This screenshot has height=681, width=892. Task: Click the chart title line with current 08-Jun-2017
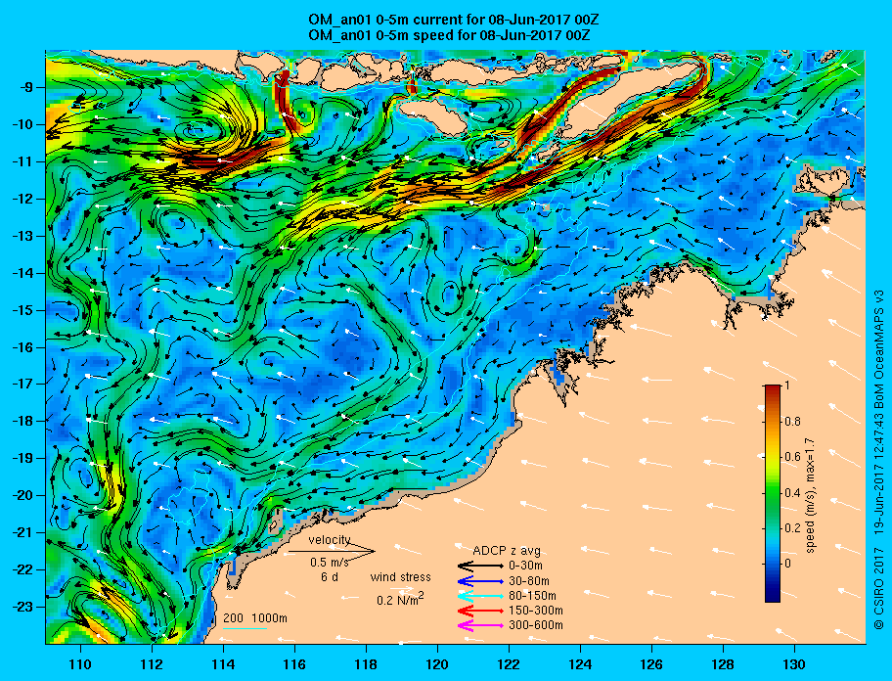point(454,21)
